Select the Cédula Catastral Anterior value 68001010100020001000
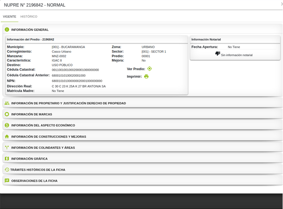Viewport: 283px width, 209px height. (69, 76)
